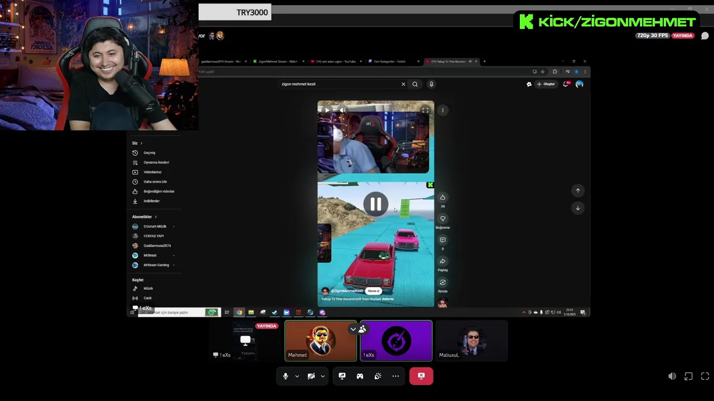
Task: Switch to sert adan zigon YouTube tab
Action: [336, 61]
